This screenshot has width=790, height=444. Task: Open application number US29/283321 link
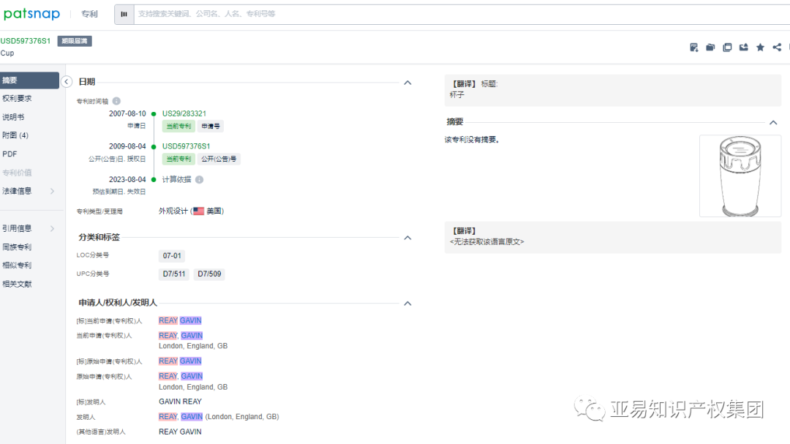(184, 114)
